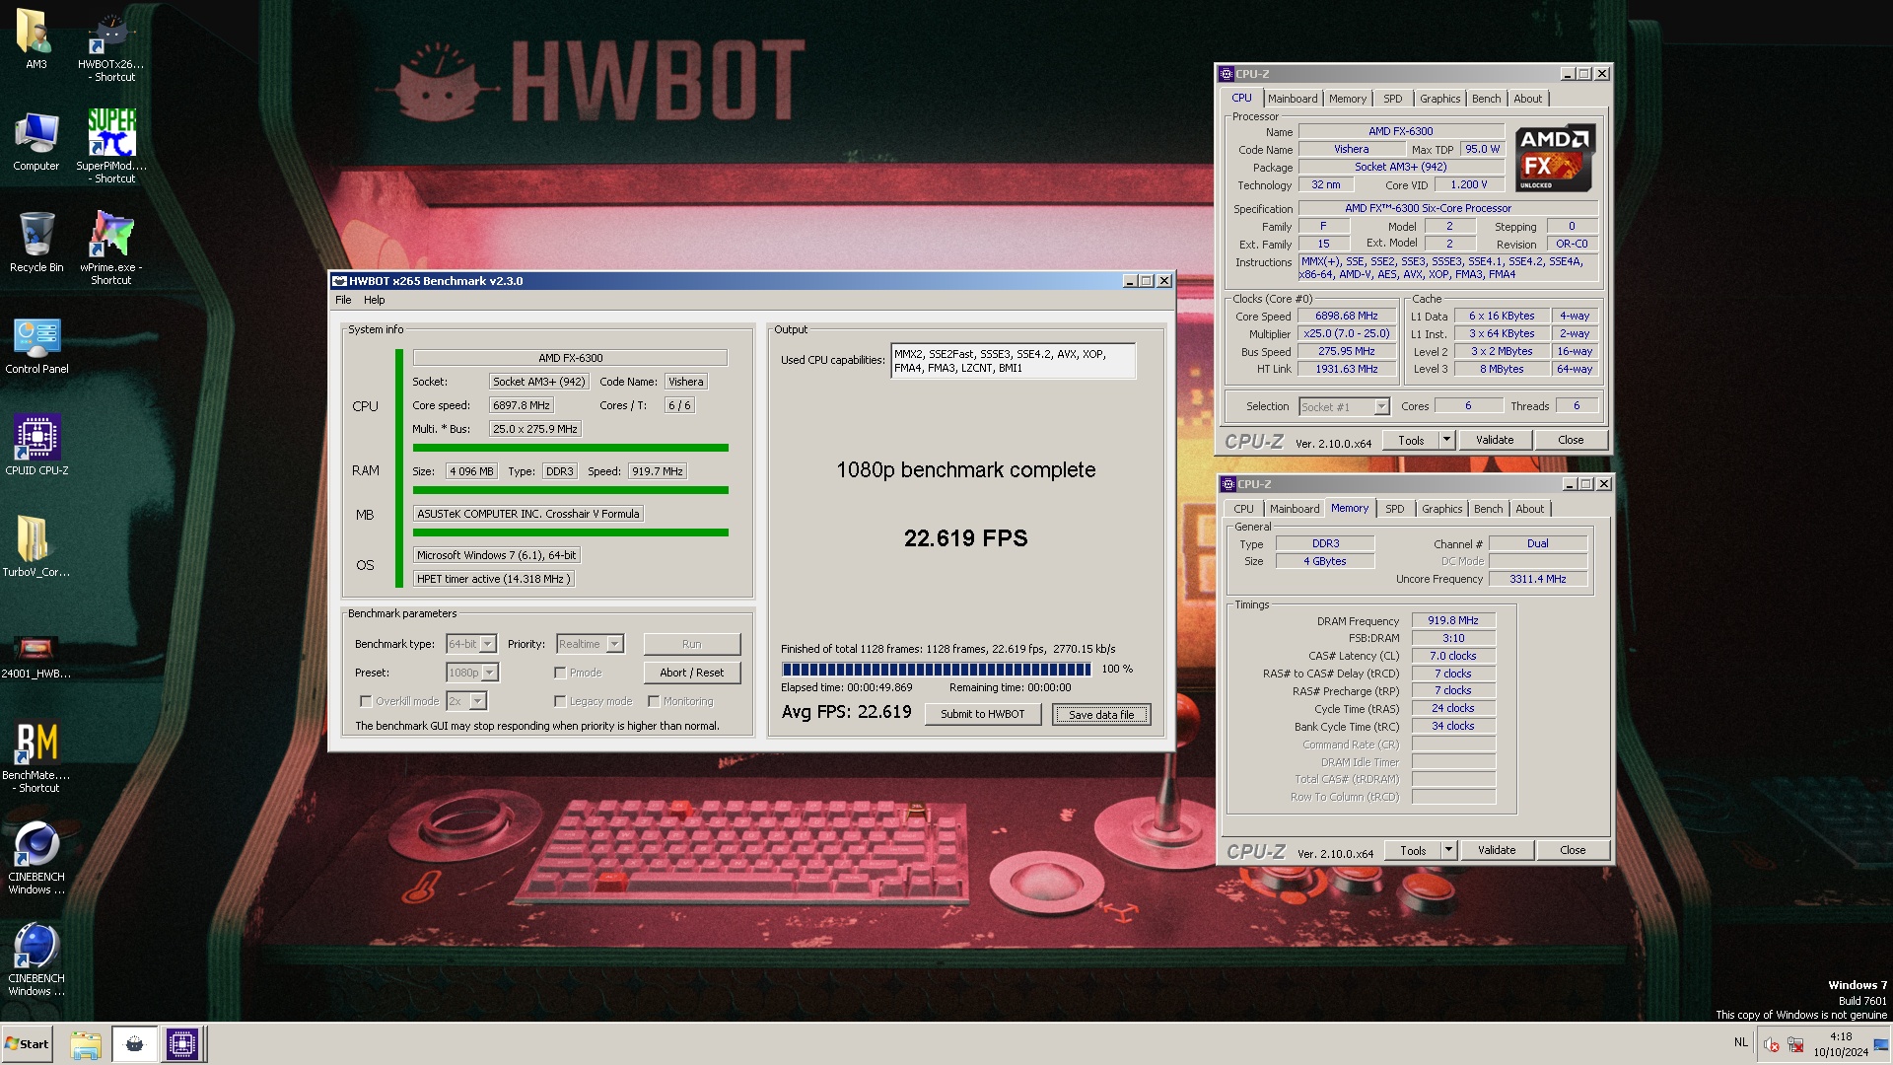Viewport: 1893px width, 1065px height.
Task: Open the 24001_HWB file icon
Action: [35, 656]
